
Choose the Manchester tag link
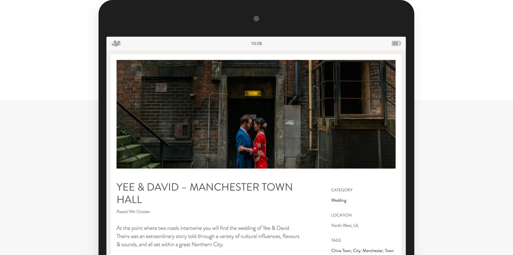coord(373,251)
